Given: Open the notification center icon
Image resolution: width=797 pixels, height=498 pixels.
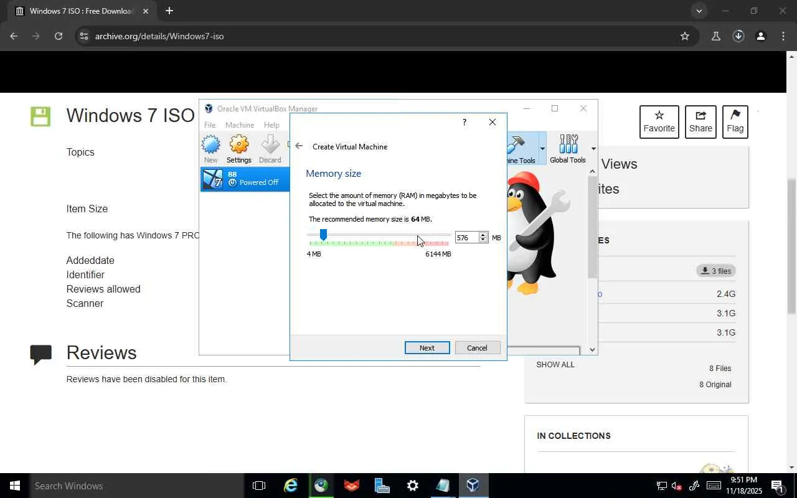Looking at the screenshot, I should 778,486.
